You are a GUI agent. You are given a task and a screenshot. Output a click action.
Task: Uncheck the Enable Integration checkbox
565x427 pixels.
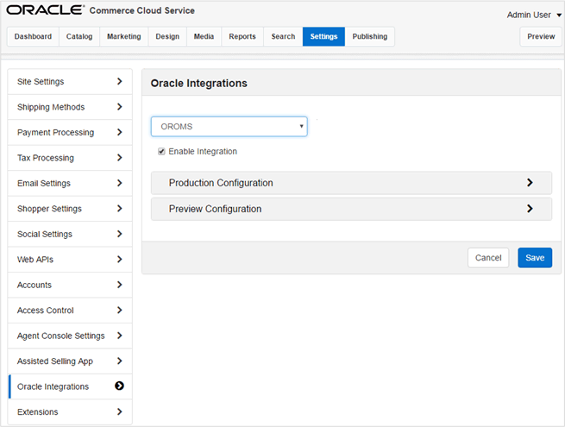pyautogui.click(x=161, y=151)
